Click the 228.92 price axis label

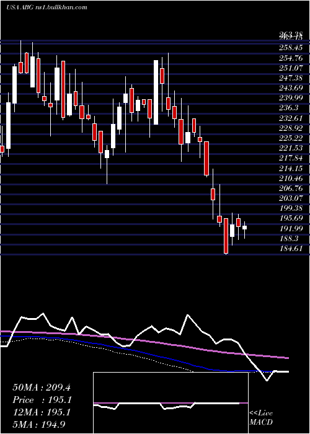click(x=291, y=129)
